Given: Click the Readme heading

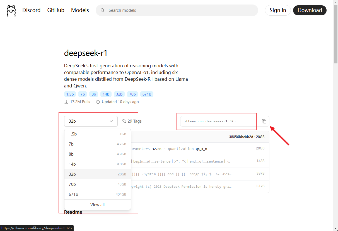Looking at the screenshot, I should point(73,212).
